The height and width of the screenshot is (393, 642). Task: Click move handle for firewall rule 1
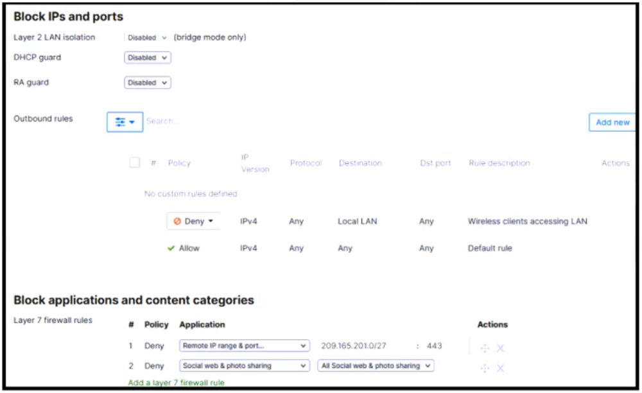485,348
